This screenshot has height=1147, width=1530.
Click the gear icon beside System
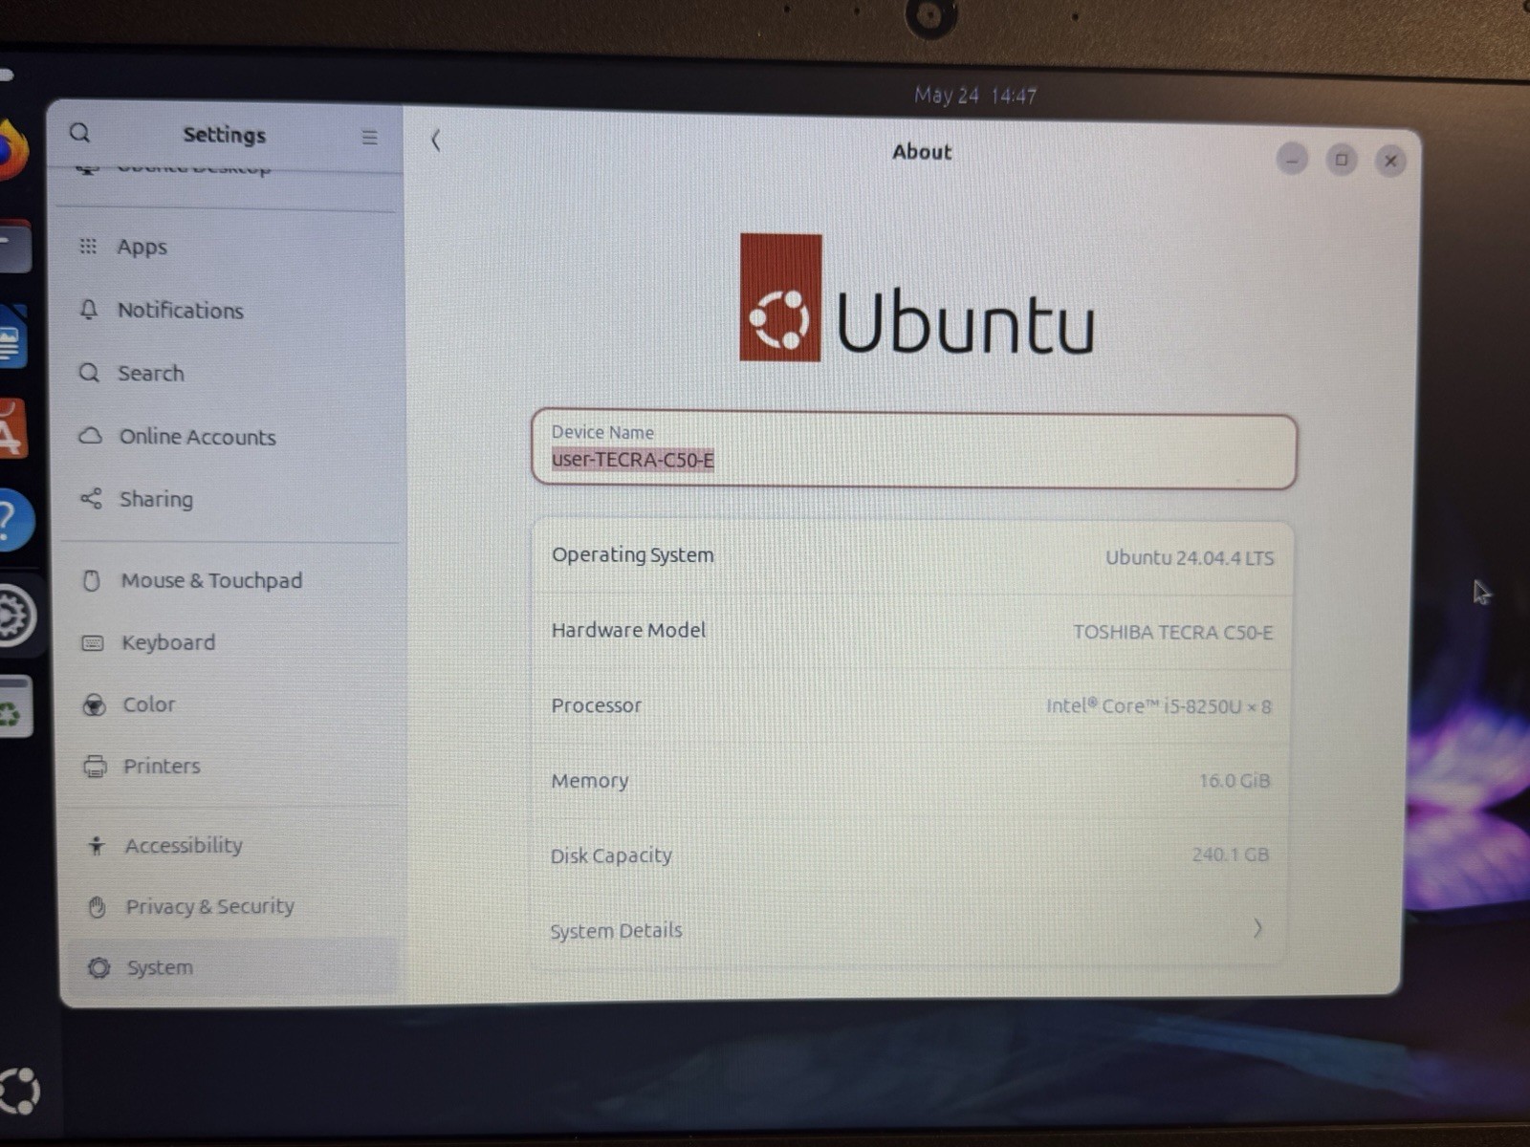(98, 968)
